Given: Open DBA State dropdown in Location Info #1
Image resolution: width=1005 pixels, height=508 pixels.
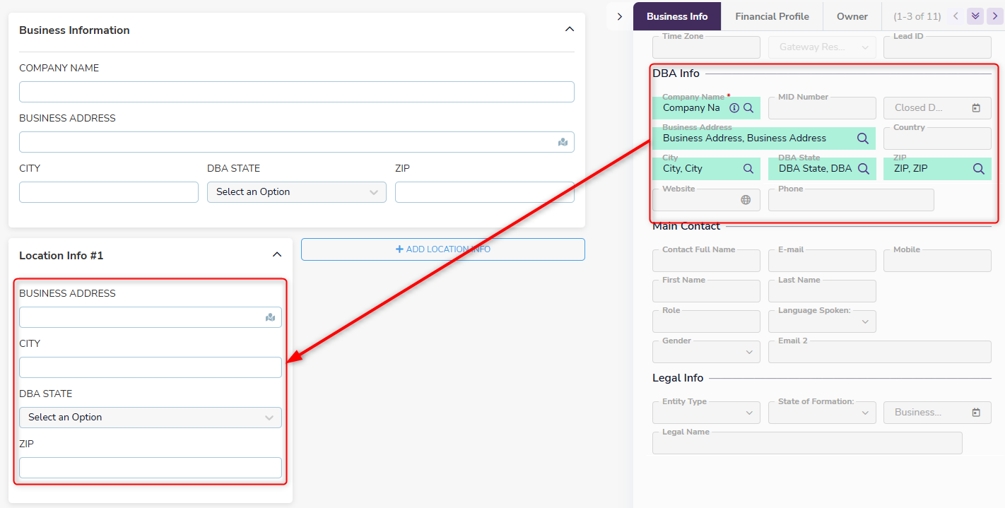Looking at the screenshot, I should click(x=150, y=418).
